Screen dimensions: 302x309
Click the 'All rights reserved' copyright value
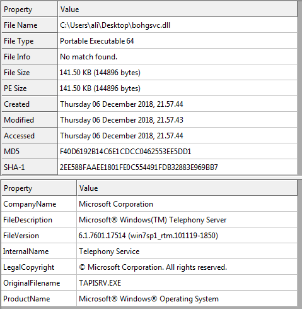coord(153,267)
